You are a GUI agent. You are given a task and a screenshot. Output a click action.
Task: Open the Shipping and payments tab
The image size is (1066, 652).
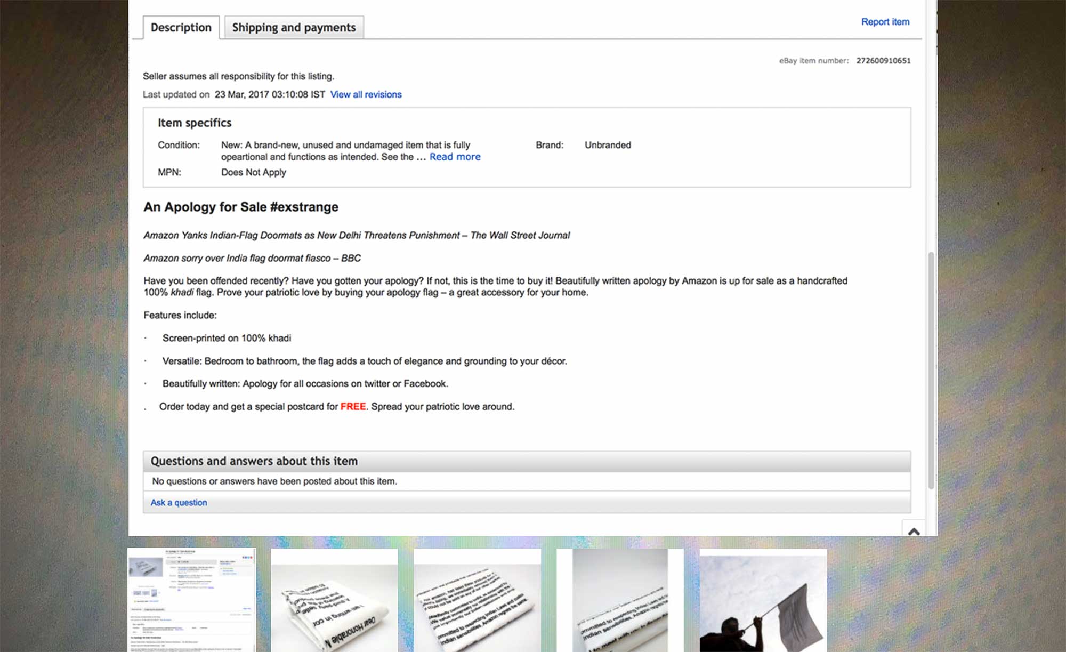coord(294,27)
